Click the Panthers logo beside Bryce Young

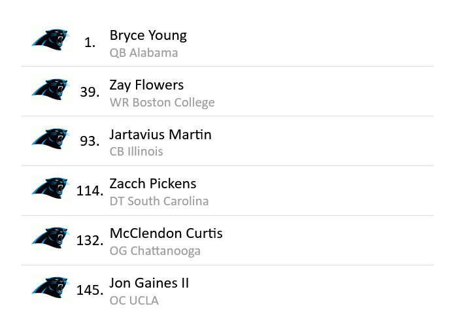point(50,40)
